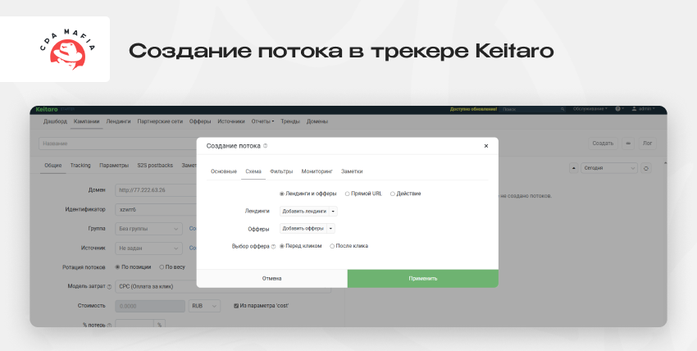Go to Кампании in navigation
Image resolution: width=697 pixels, height=351 pixels.
[x=87, y=121]
